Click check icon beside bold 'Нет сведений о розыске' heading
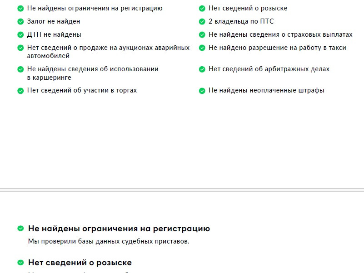Viewport: 364px width, 273px height. (20, 263)
